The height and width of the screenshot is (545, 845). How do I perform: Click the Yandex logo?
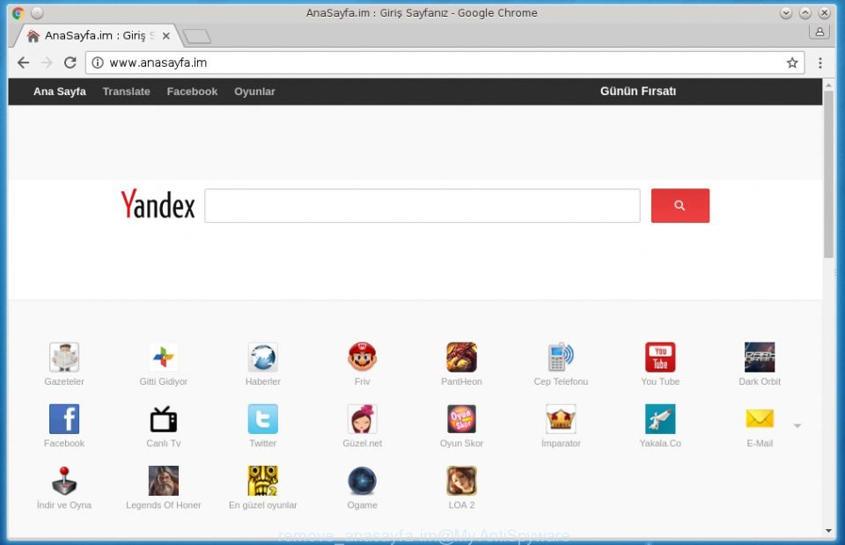158,204
